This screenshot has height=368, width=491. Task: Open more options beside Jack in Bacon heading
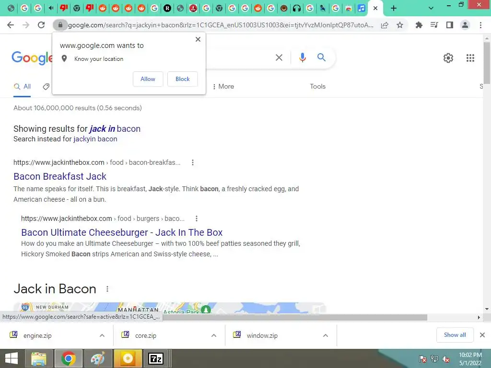point(107,289)
